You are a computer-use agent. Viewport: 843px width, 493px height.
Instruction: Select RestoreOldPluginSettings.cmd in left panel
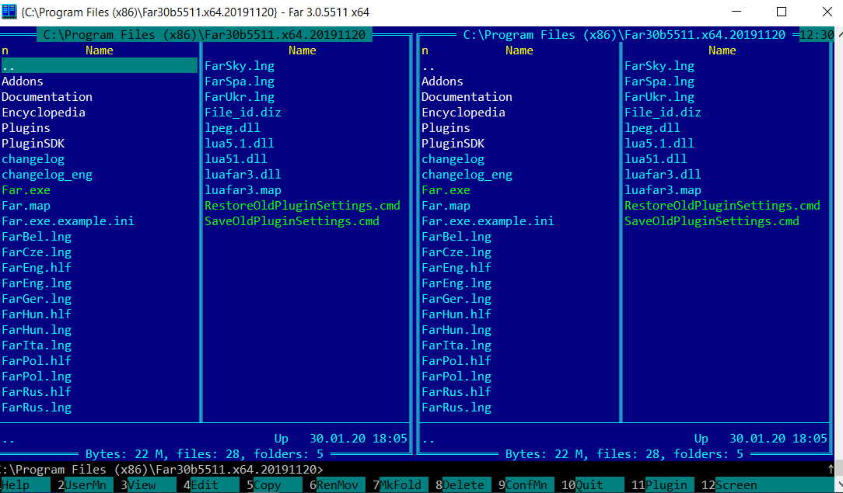pyautogui.click(x=303, y=206)
